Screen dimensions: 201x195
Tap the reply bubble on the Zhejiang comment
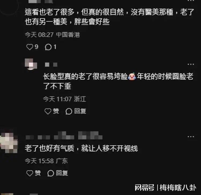click(69, 111)
